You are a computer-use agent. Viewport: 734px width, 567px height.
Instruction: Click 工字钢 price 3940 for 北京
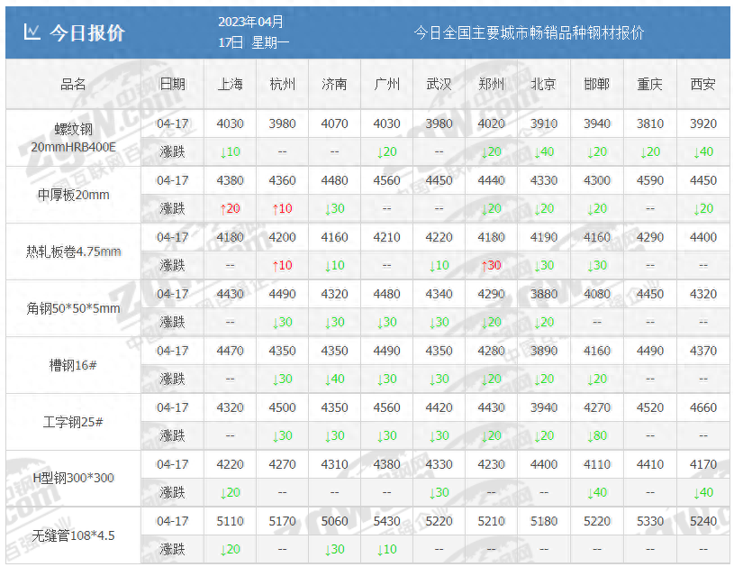pyautogui.click(x=543, y=407)
